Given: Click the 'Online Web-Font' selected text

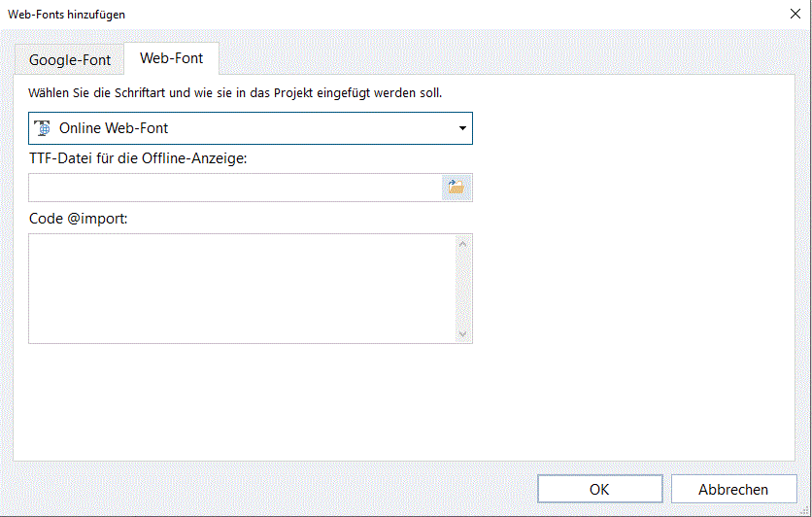Looking at the screenshot, I should (115, 128).
